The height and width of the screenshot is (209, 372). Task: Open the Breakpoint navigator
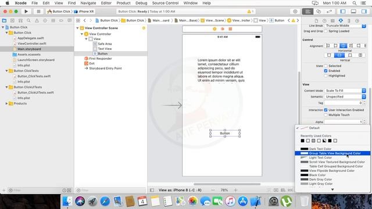61,21
